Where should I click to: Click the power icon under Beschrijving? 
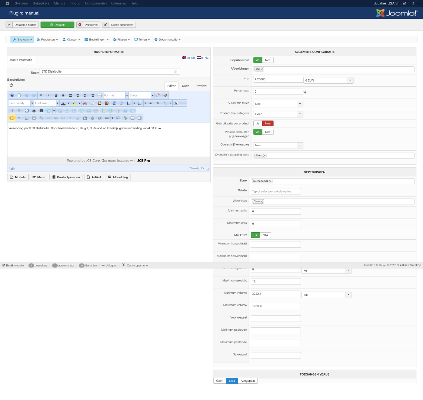(x=11, y=85)
